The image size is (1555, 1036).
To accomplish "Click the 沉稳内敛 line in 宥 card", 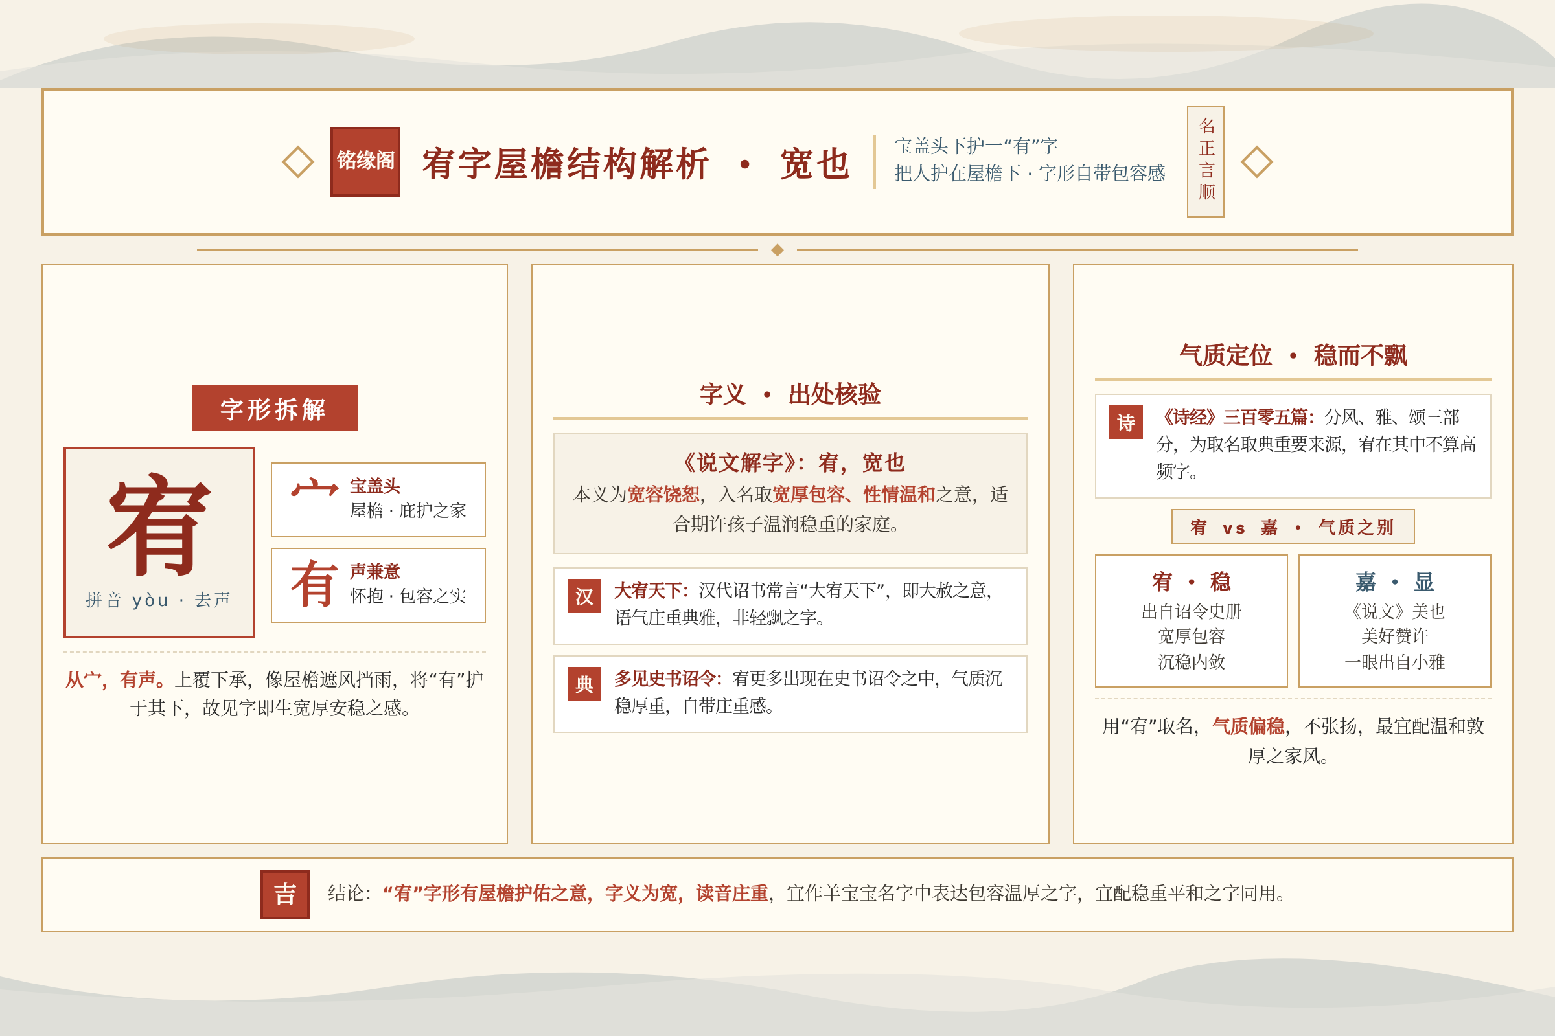I will pyautogui.click(x=1192, y=661).
